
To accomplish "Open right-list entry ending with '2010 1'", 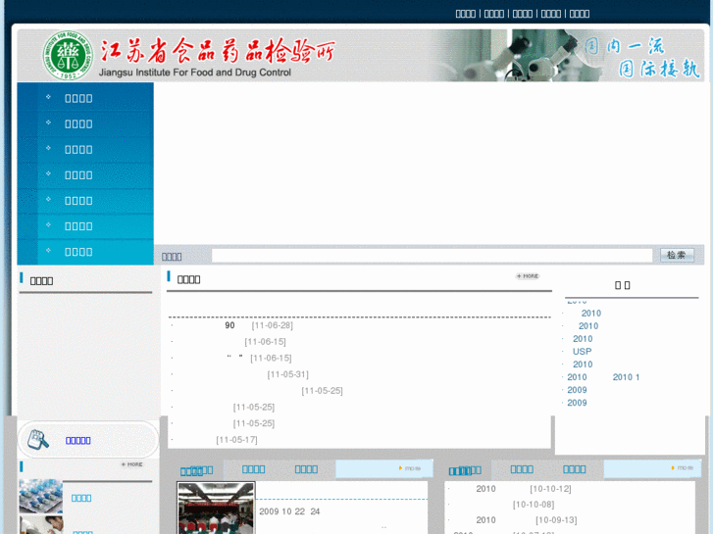I will [603, 377].
